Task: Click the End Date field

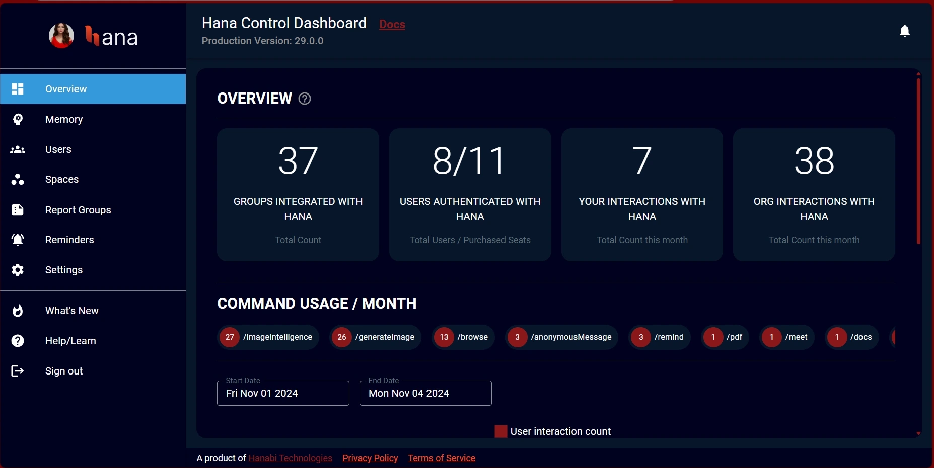Action: pyautogui.click(x=425, y=393)
